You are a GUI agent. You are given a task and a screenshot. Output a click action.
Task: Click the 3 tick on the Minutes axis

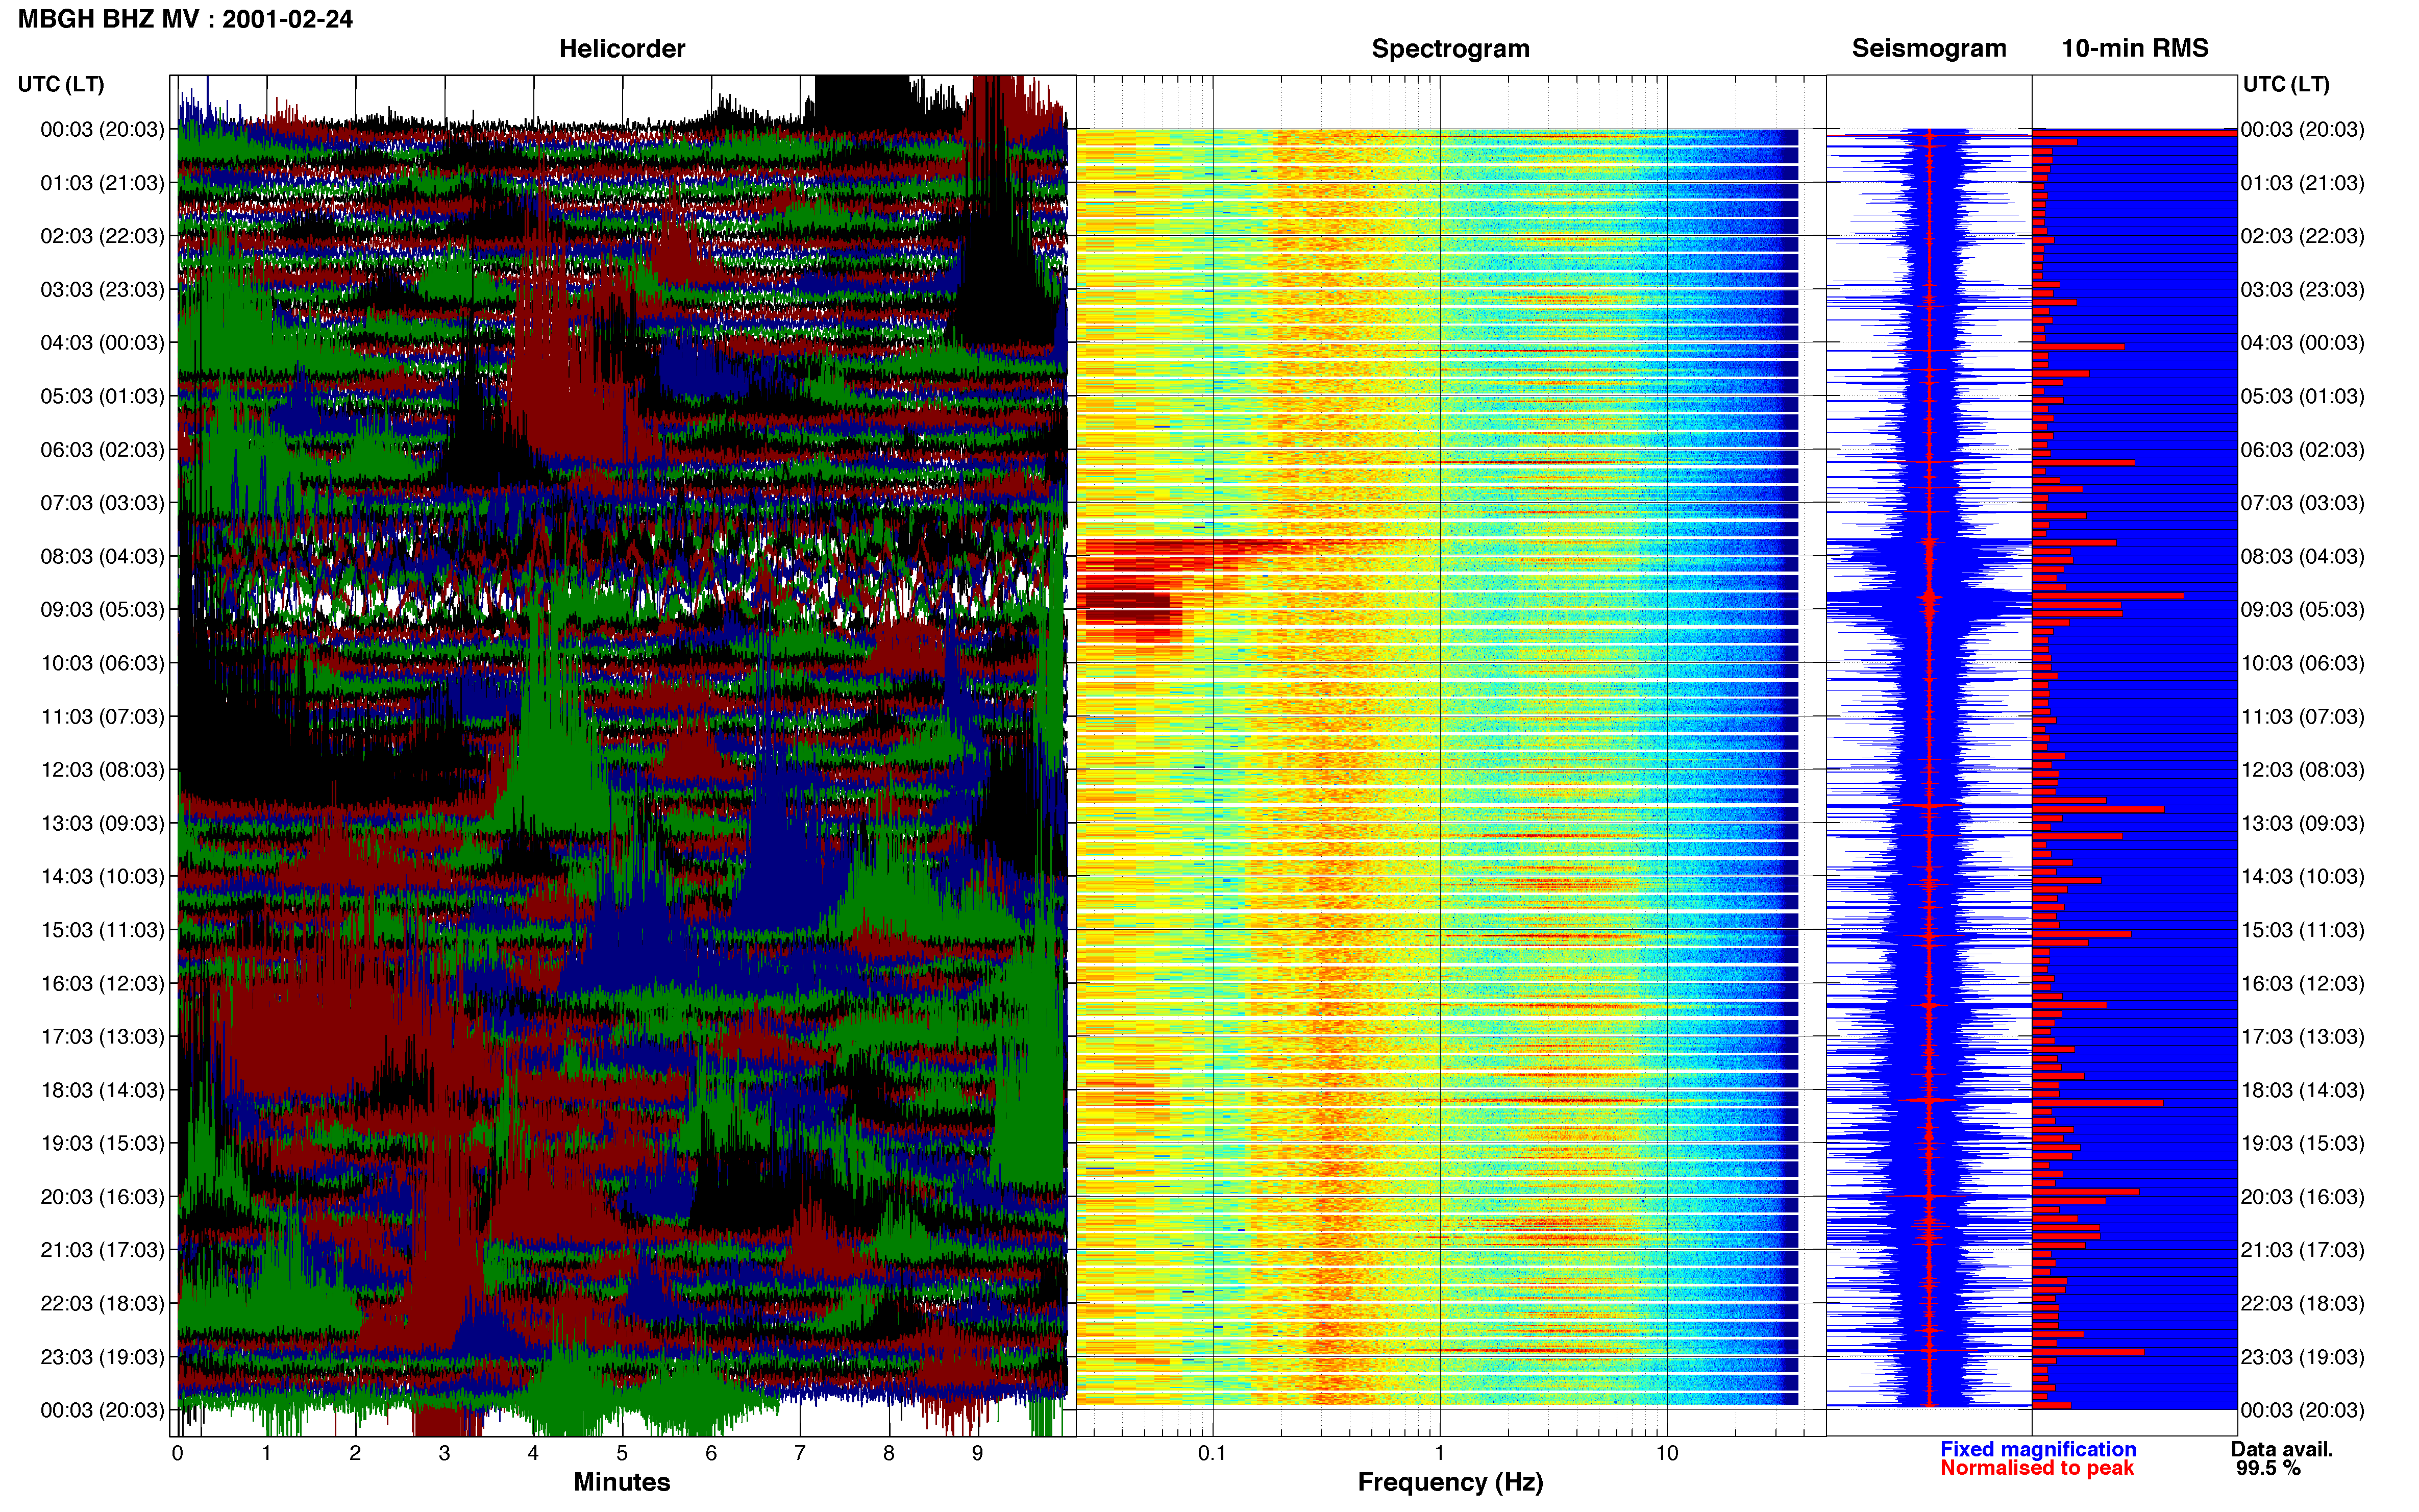[444, 1453]
